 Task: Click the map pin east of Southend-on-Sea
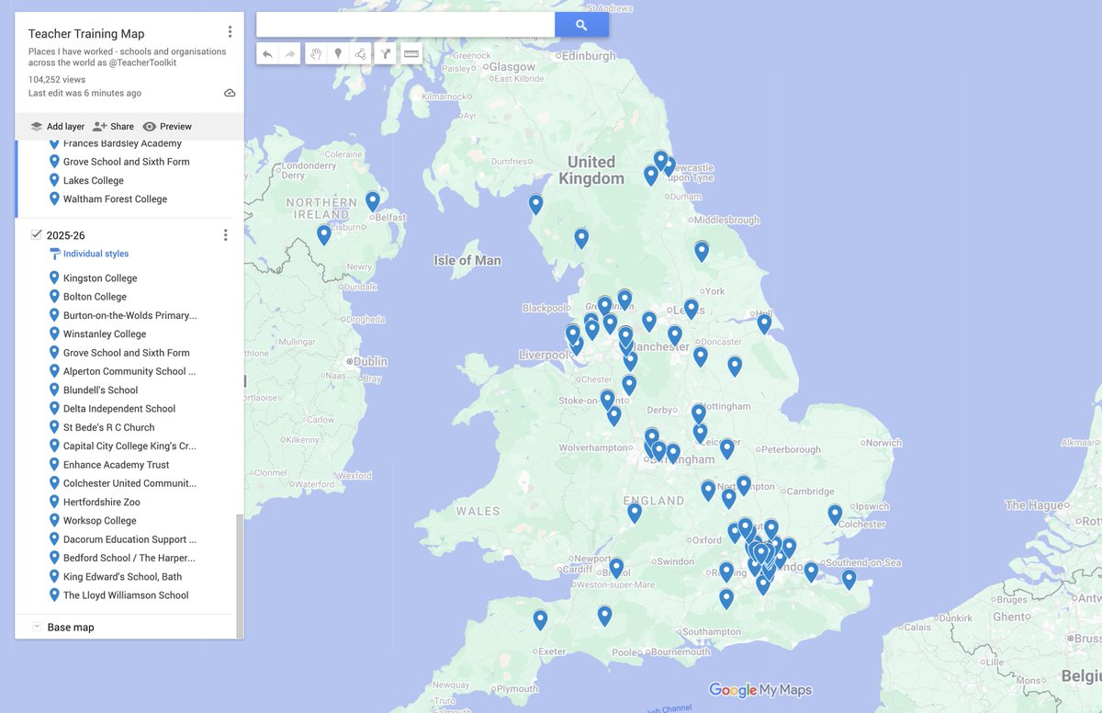(849, 580)
